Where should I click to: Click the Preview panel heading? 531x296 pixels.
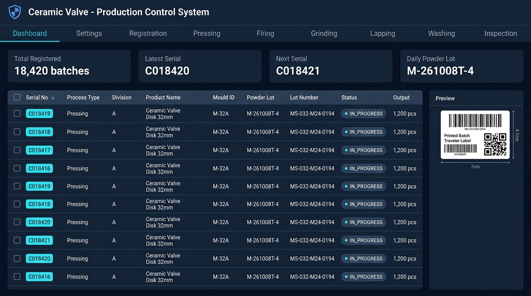click(445, 98)
